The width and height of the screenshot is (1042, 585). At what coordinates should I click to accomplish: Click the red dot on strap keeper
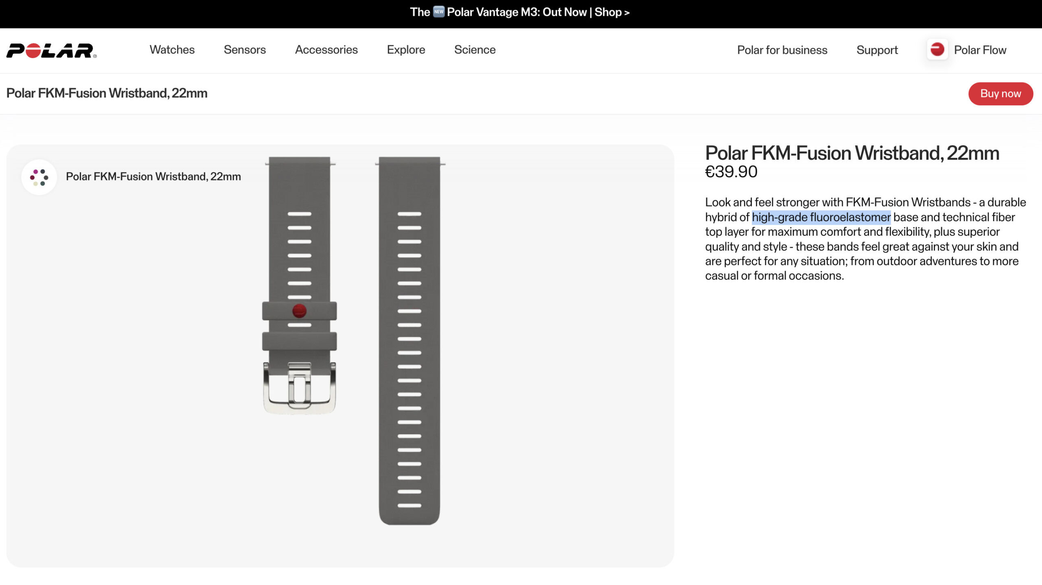(x=299, y=311)
